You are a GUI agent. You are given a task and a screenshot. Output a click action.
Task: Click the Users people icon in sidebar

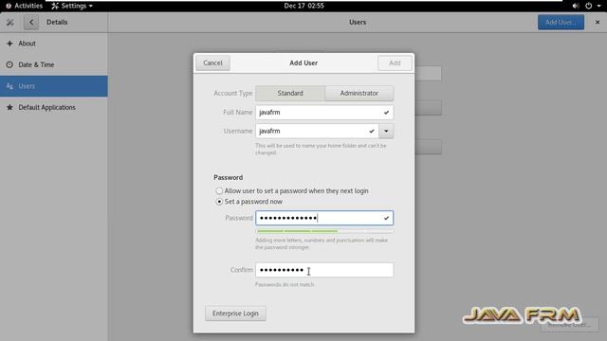pos(9,86)
